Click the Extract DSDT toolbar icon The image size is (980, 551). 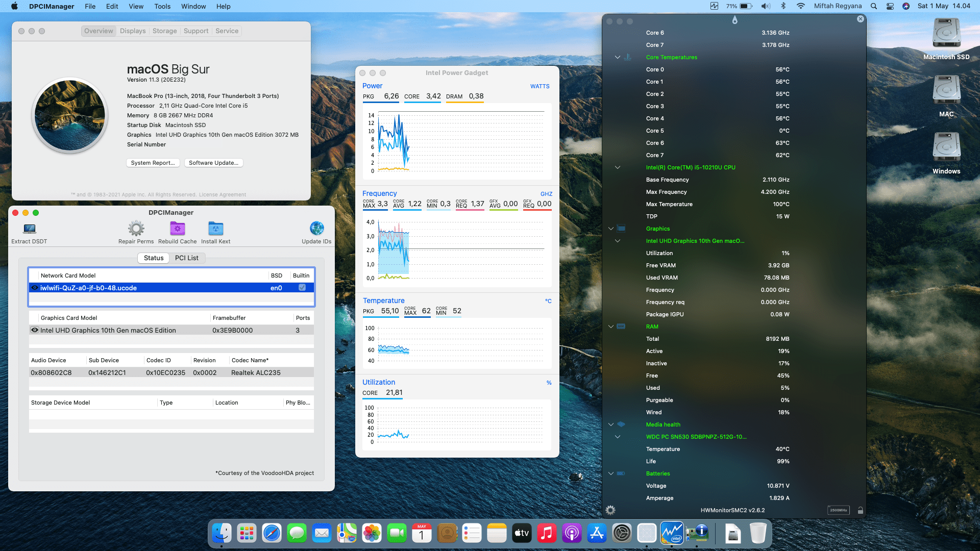point(30,229)
